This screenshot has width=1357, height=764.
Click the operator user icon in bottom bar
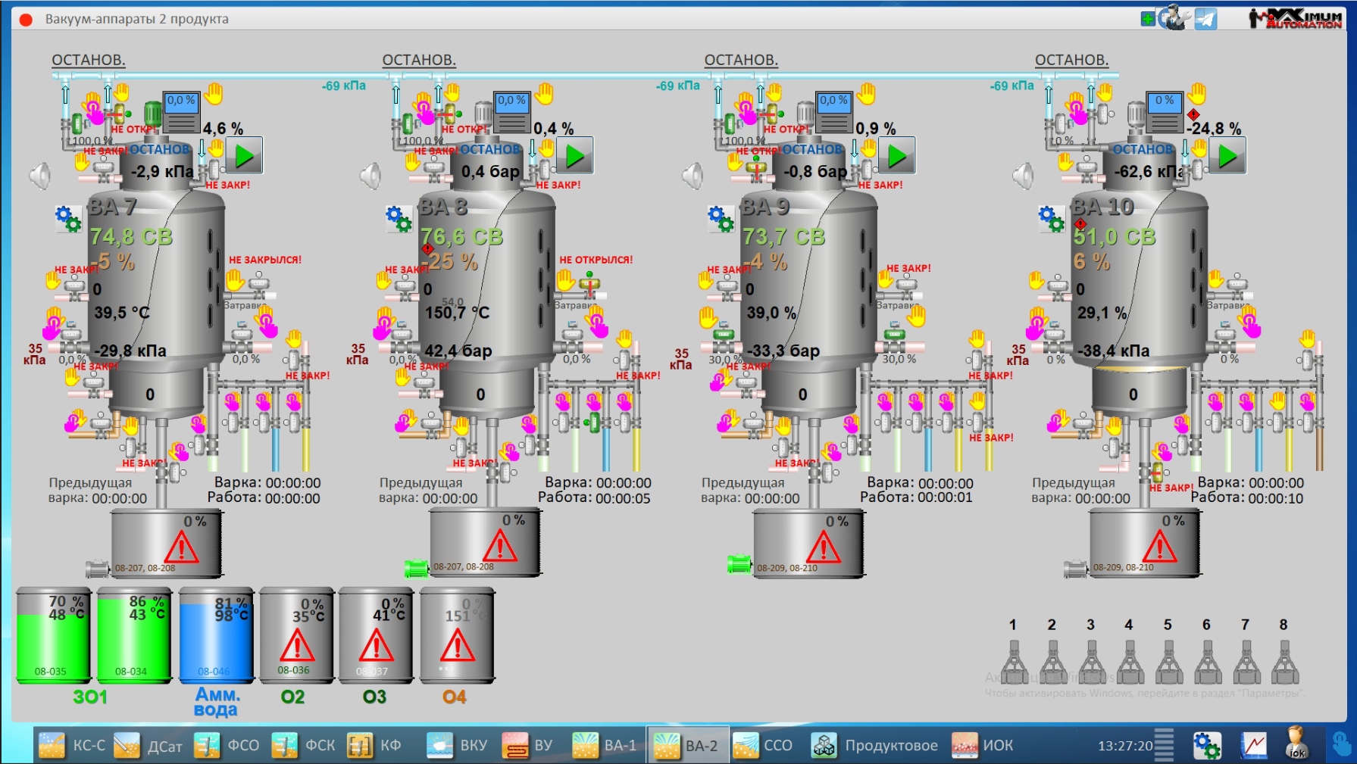(1296, 744)
